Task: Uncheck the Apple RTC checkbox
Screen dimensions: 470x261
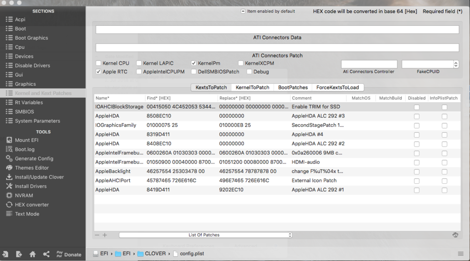Action: [98, 72]
